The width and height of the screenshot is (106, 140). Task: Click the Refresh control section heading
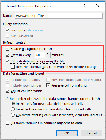(x=15, y=43)
